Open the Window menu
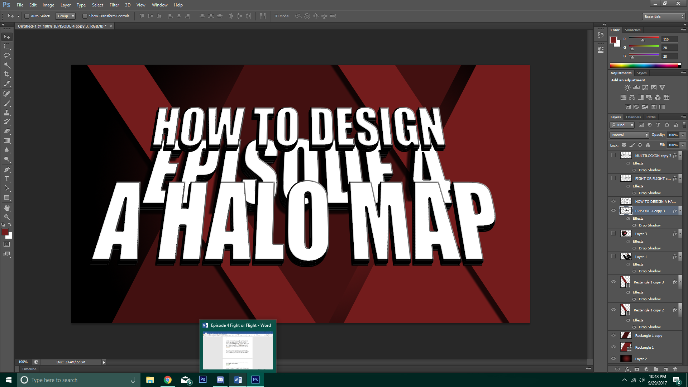Viewport: 688px width, 387px height. (x=159, y=5)
